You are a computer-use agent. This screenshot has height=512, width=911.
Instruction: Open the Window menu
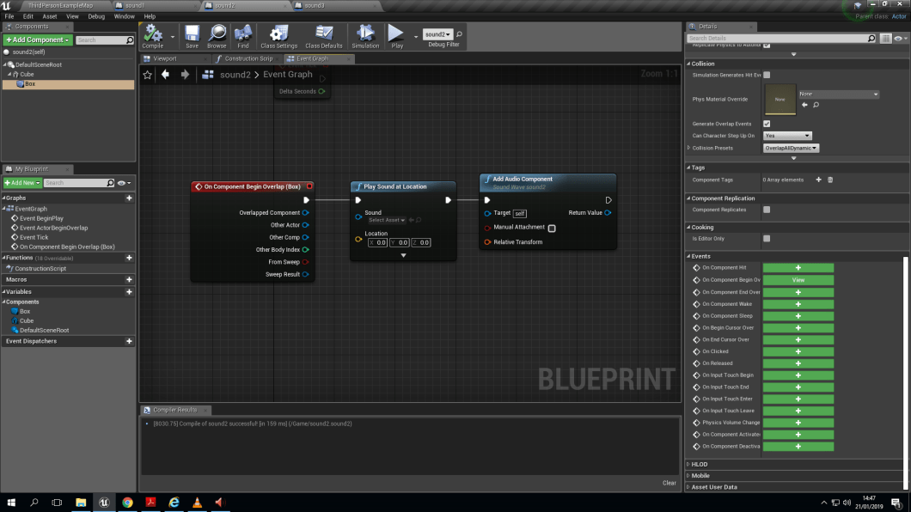125,16
